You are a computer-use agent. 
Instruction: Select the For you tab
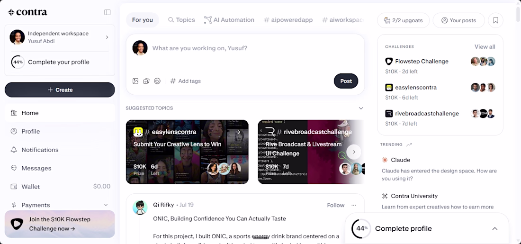pyautogui.click(x=143, y=20)
